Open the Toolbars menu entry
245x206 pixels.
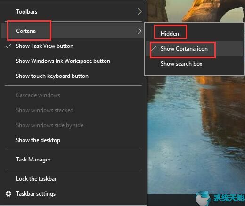click(73, 12)
